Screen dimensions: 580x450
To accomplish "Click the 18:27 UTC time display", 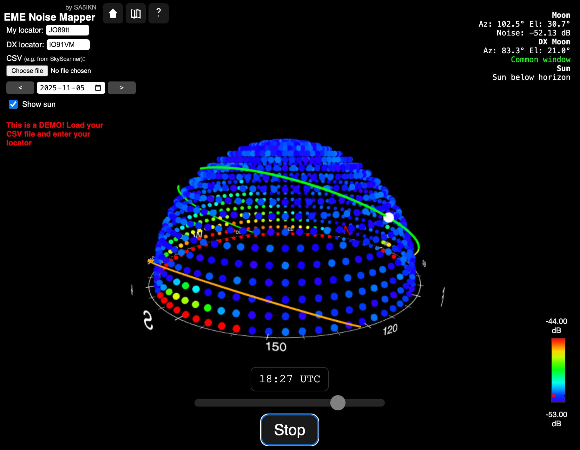I will [x=289, y=379].
